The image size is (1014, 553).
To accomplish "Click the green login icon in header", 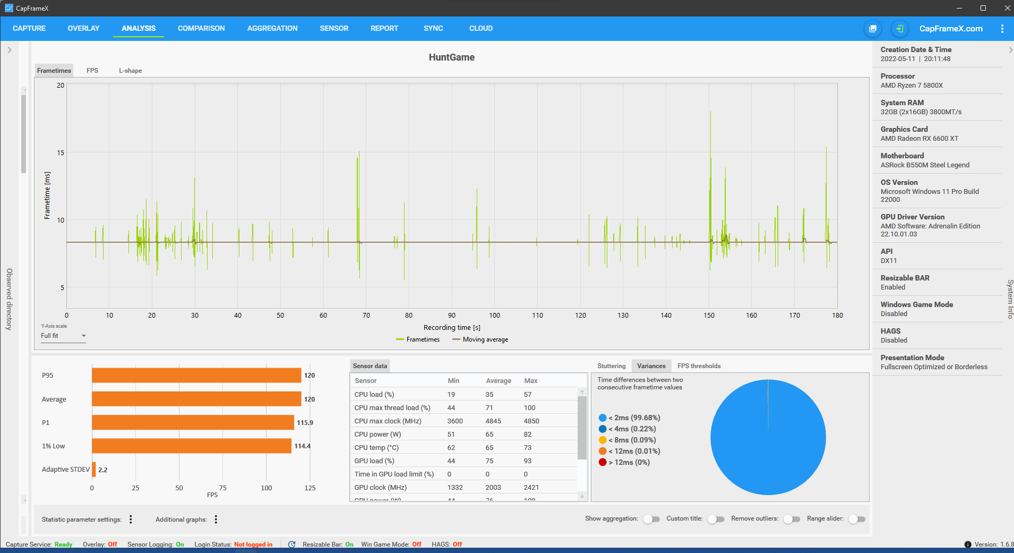I will (899, 29).
